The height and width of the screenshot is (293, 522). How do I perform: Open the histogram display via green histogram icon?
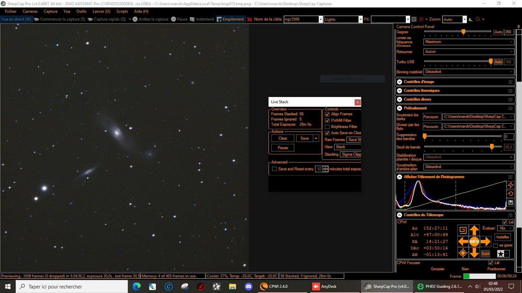coord(470,19)
